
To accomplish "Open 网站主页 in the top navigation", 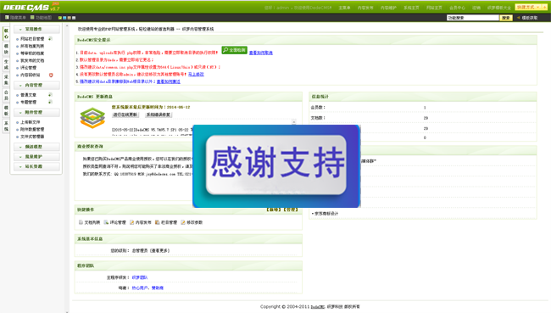I will (x=434, y=8).
